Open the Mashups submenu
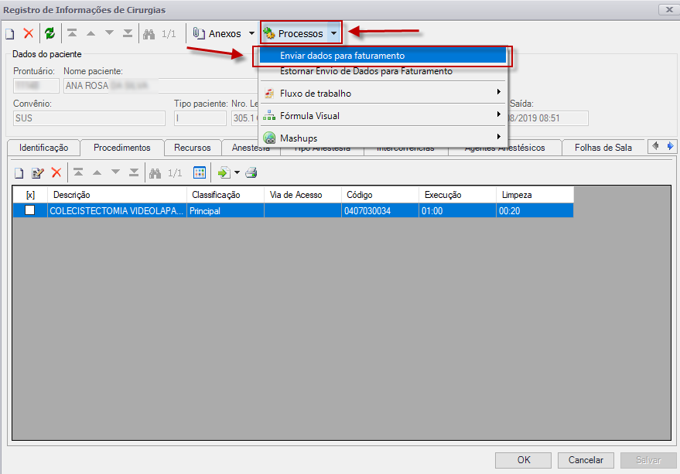 (x=382, y=138)
